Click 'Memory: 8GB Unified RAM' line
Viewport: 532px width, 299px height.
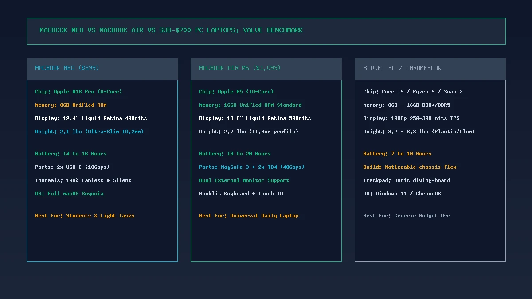click(71, 105)
